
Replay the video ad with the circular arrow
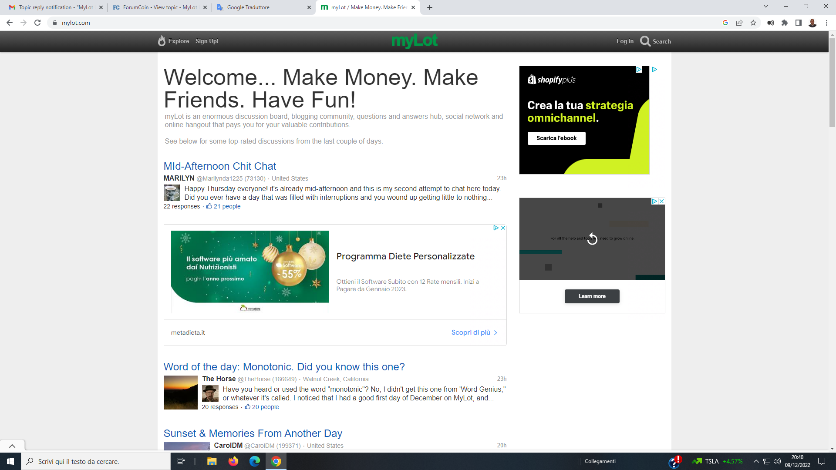click(x=592, y=238)
